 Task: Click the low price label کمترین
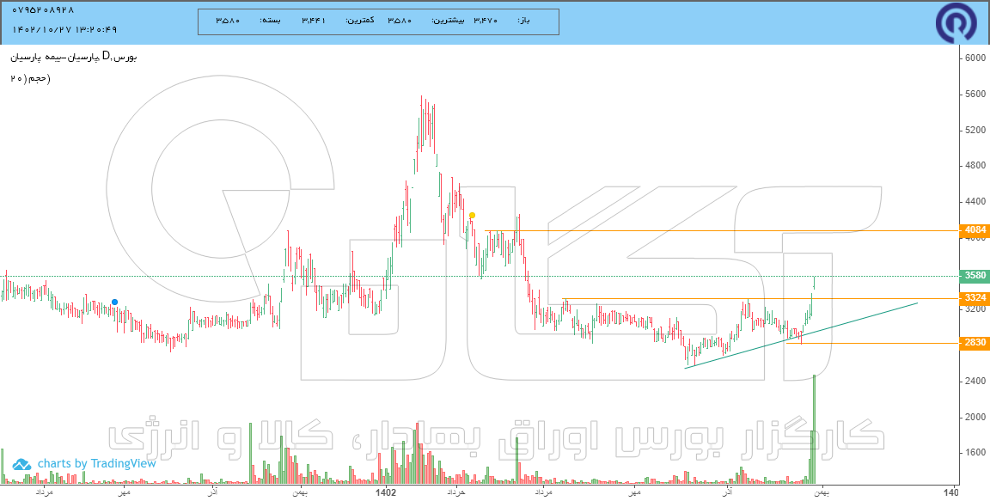click(360, 20)
